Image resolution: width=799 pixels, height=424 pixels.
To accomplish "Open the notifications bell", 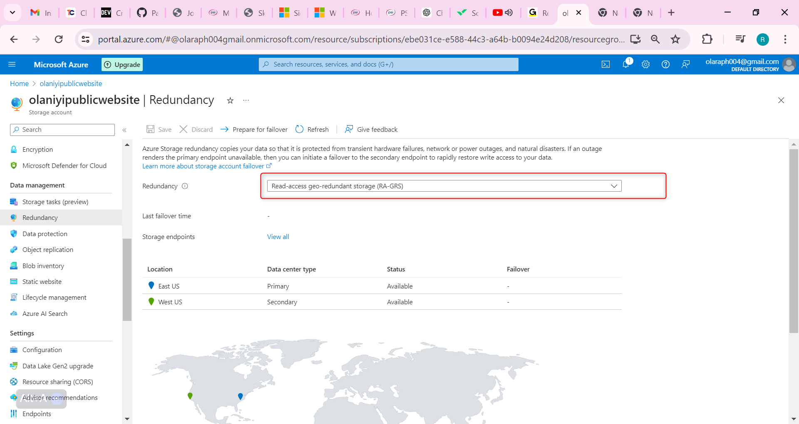I will [x=626, y=64].
